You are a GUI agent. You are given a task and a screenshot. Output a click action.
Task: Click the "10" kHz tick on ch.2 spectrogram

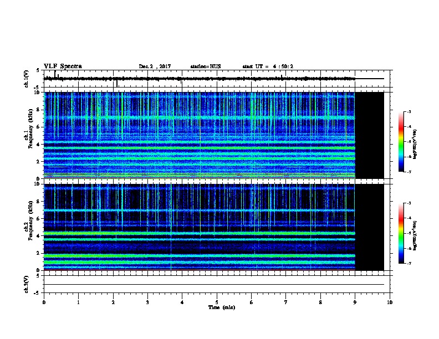click(38, 184)
